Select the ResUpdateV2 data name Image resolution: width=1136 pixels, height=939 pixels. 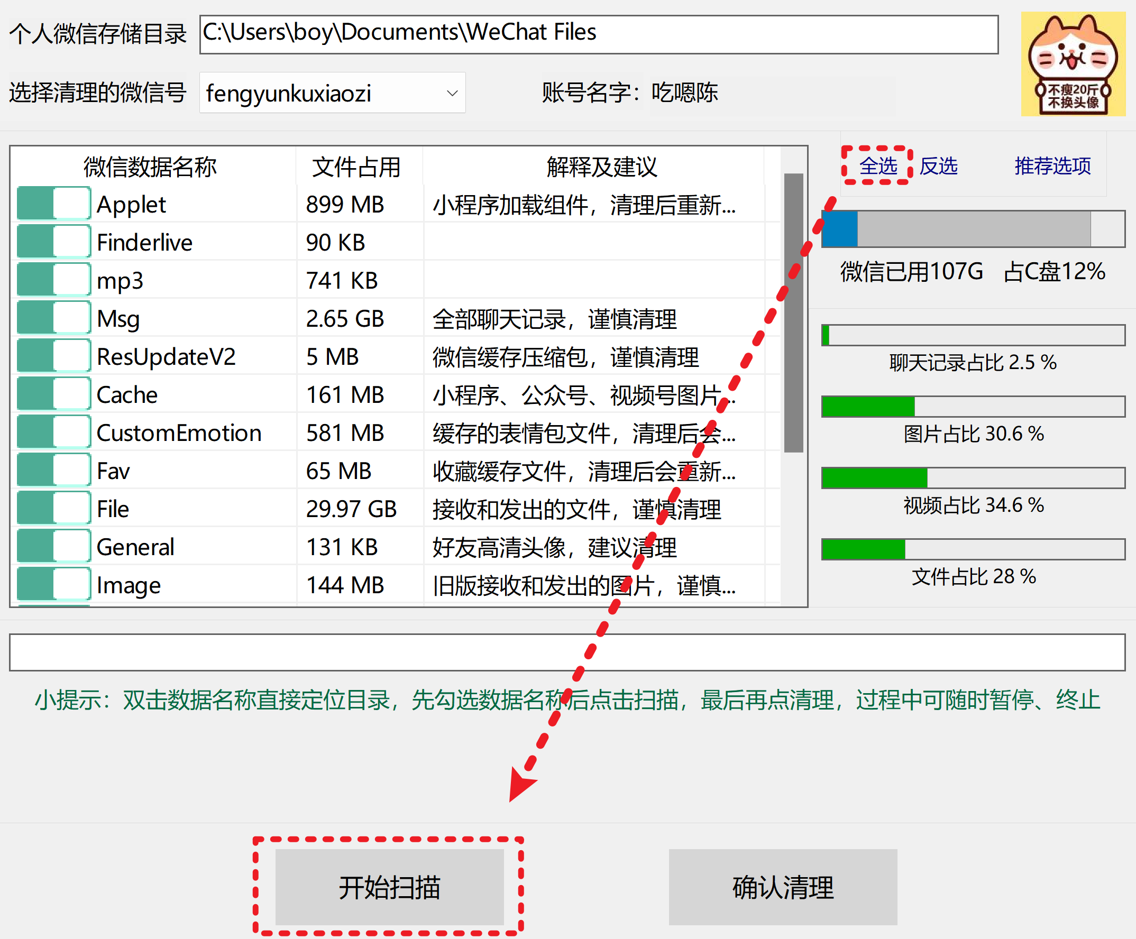166,356
